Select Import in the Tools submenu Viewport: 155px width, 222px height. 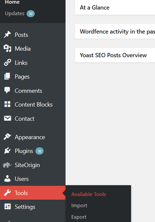(x=79, y=206)
